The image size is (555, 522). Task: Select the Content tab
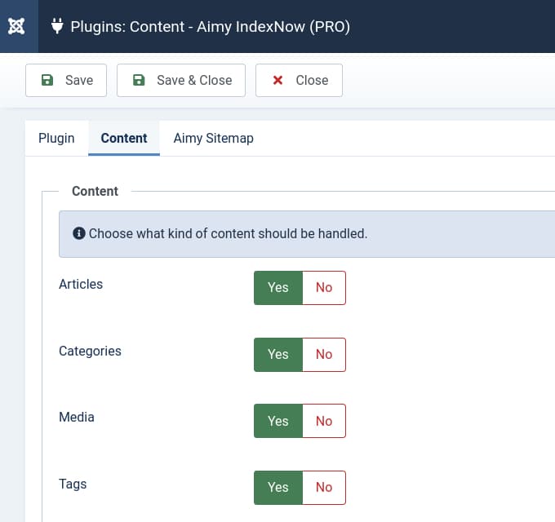(124, 139)
